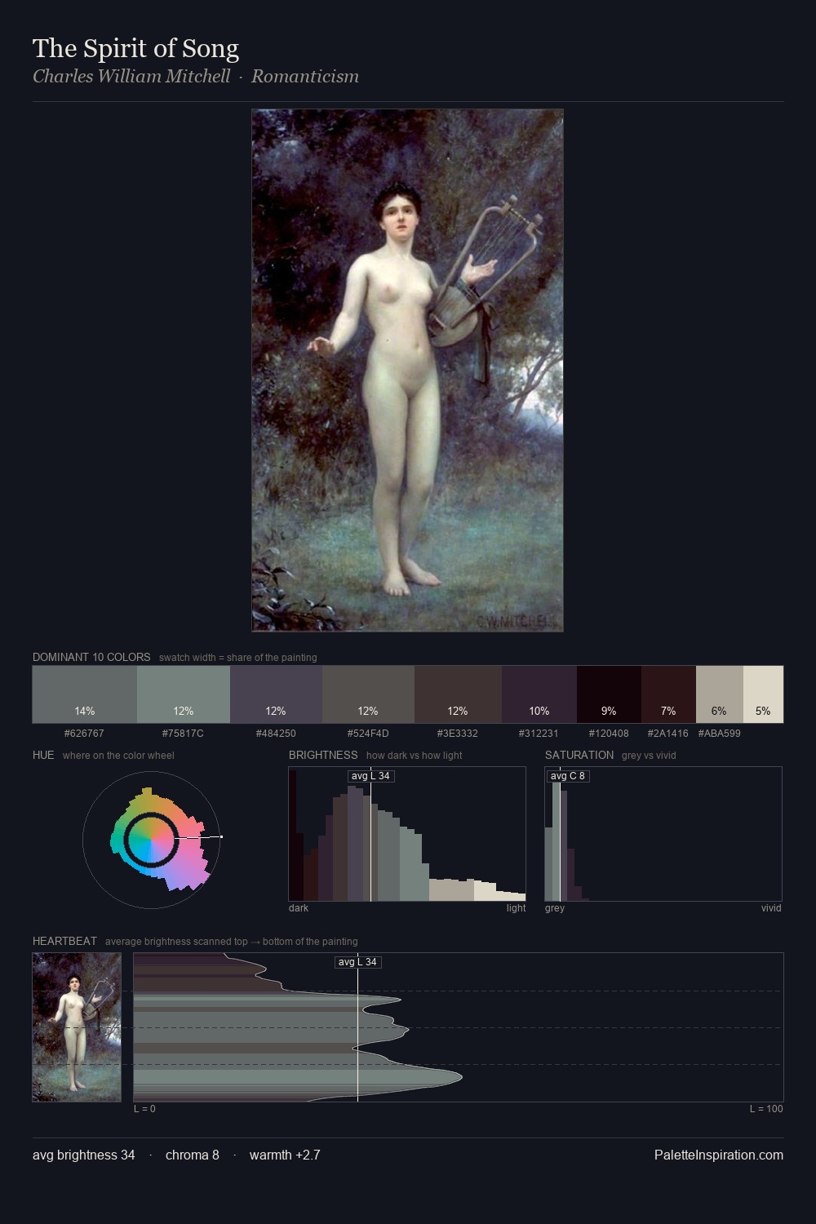Select the 5% cream swatch
The image size is (816, 1224).
[x=763, y=694]
